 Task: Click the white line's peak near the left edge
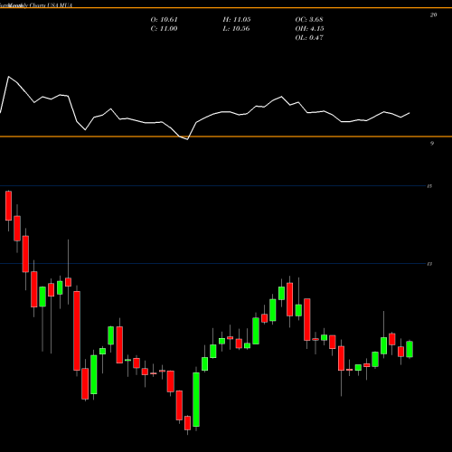[8, 77]
